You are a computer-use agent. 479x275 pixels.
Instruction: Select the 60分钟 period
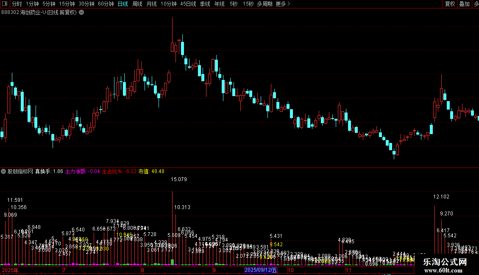point(106,4)
